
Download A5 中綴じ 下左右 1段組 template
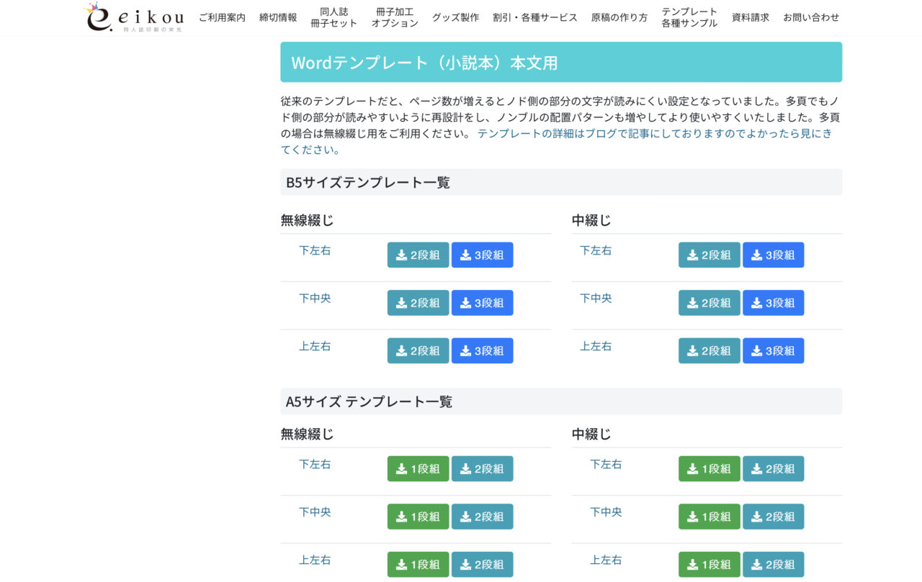click(x=709, y=468)
